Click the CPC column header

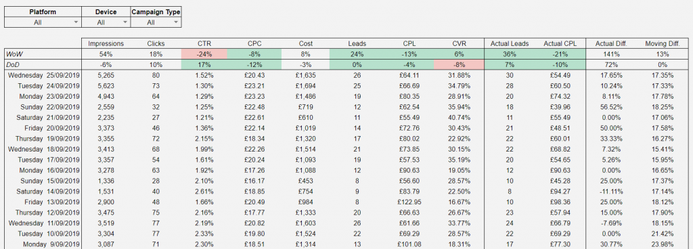click(x=254, y=44)
